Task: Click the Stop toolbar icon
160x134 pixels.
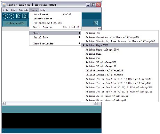Action: click(x=11, y=16)
